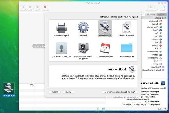Image resolution: width=169 pixels, height=113 pixels.
Task: Select the Applicazione document type icon
Action: coord(105,27)
